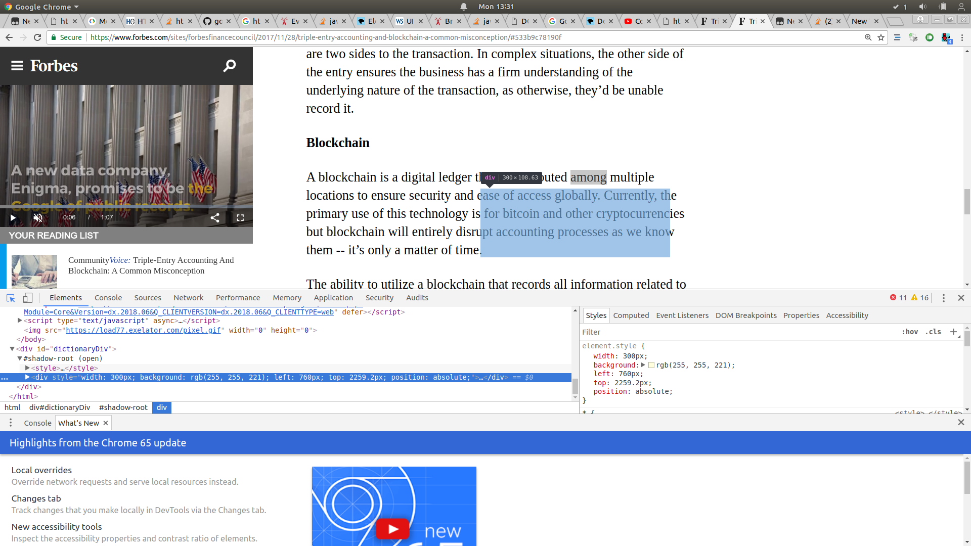Image resolution: width=971 pixels, height=546 pixels.
Task: Close the DevTools panel
Action: click(961, 298)
